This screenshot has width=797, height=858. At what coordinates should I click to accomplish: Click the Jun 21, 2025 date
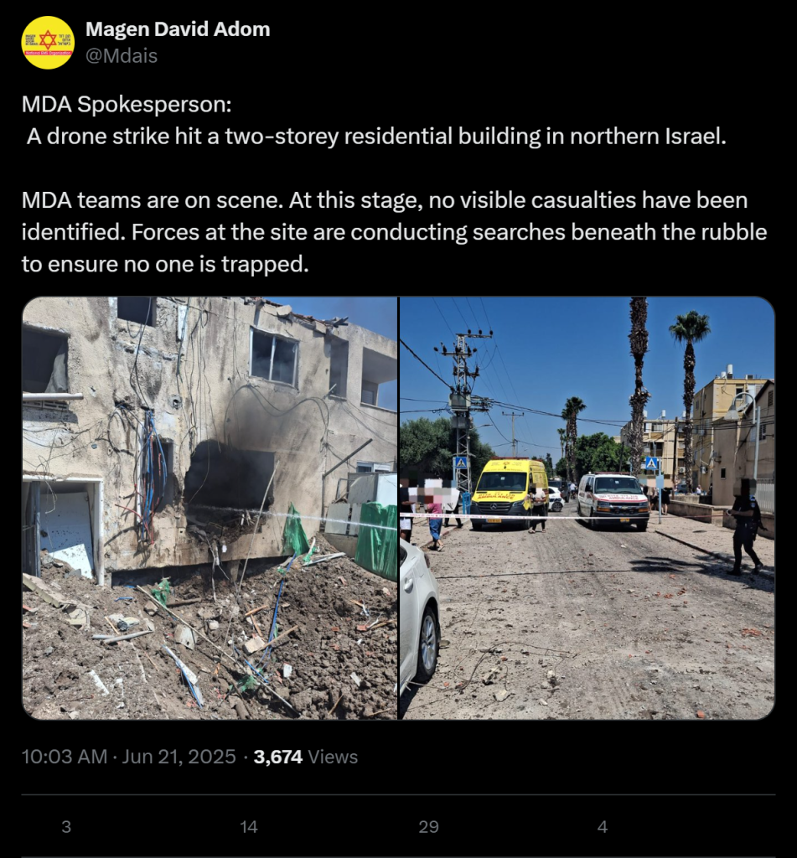pos(179,757)
